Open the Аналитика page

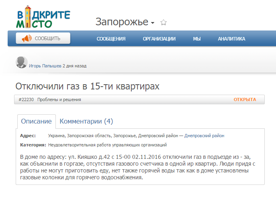pyautogui.click(x=231, y=39)
